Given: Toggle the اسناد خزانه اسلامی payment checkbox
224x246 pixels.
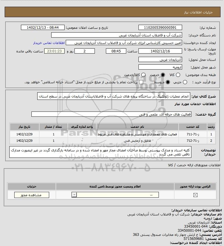Looking at the screenshot, I should point(141,82).
